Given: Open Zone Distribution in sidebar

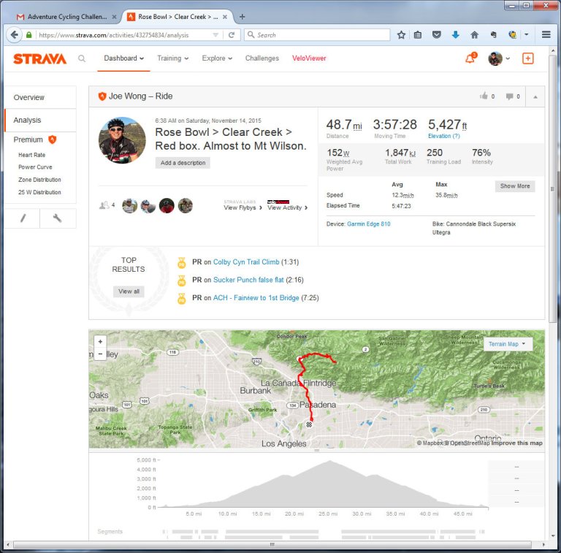Looking at the screenshot, I should 39,180.
